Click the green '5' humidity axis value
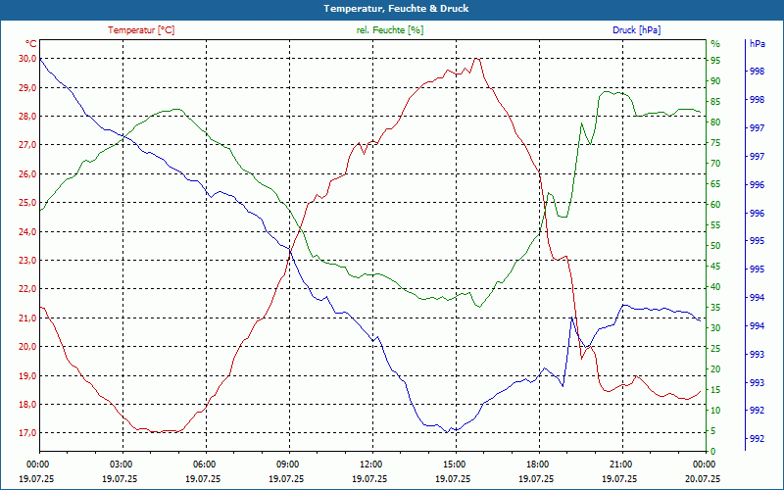 [x=713, y=431]
